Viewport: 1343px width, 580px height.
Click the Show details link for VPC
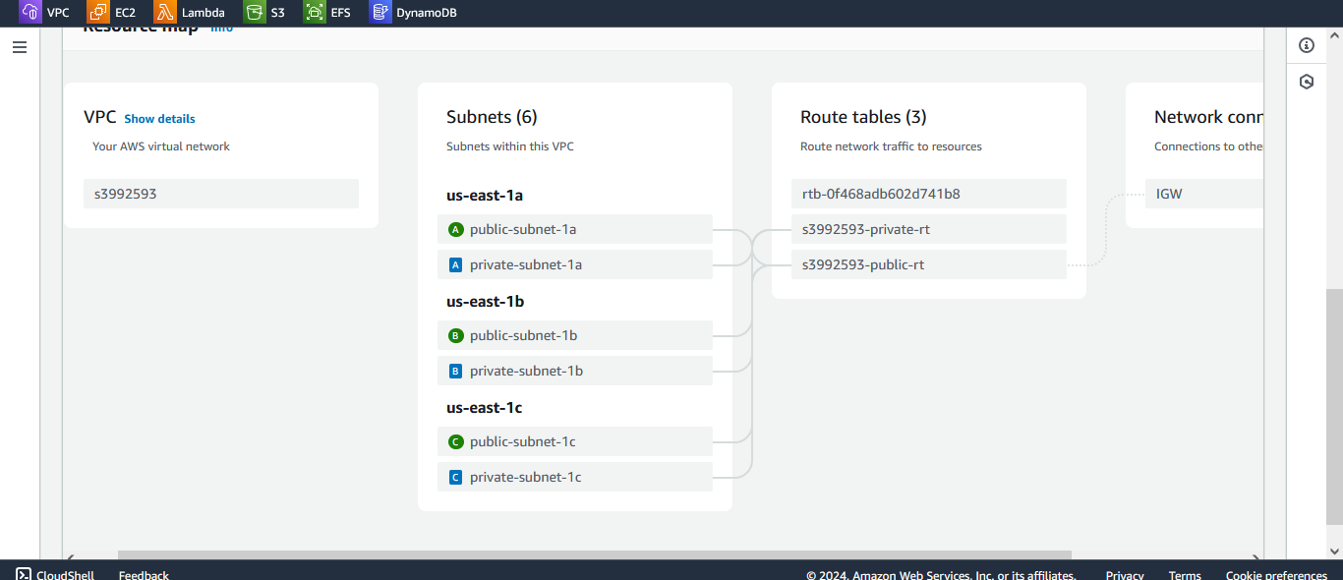pos(159,119)
